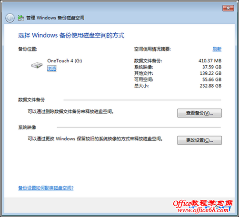Click the 浏览 browse link
The image size is (239, 217).
click(x=52, y=69)
